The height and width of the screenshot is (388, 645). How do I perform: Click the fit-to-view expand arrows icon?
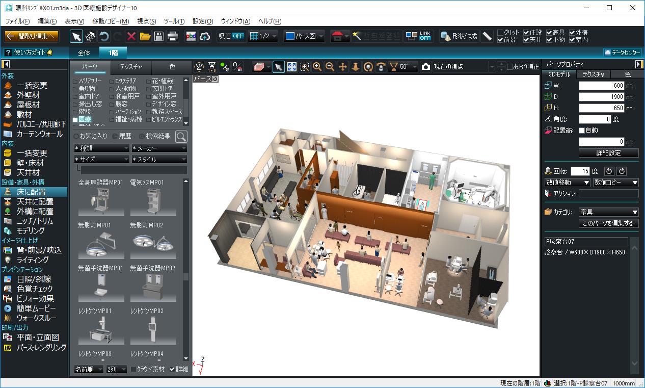pyautogui.click(x=292, y=67)
